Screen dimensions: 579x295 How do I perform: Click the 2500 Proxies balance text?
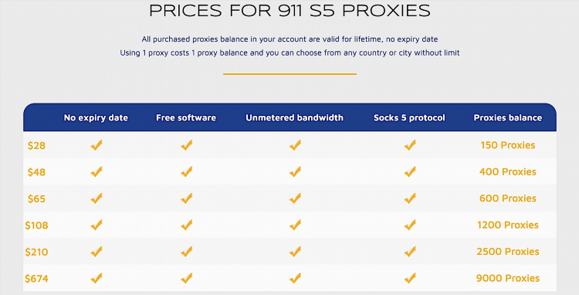click(x=508, y=252)
